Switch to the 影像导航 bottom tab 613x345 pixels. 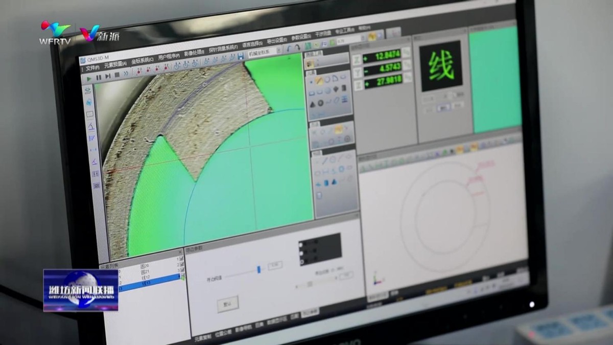[243, 330]
